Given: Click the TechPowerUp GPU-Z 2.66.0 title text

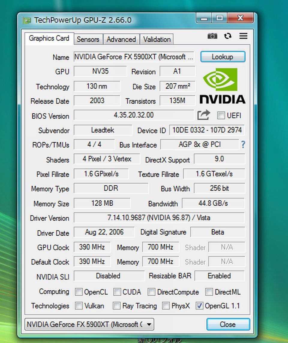Looking at the screenshot, I should tap(83, 20).
